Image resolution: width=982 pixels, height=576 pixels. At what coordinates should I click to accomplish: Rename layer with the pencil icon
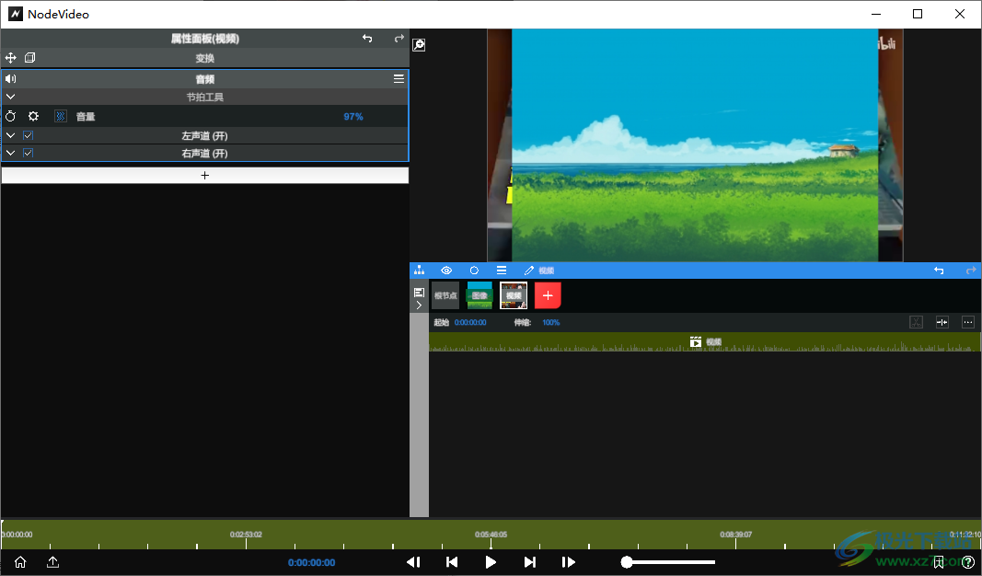(529, 271)
